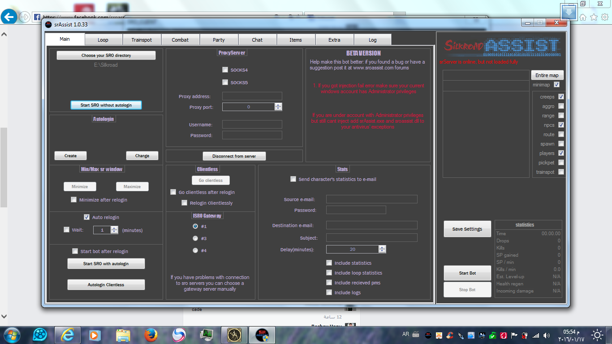Open the Windows Start menu
612x344 pixels.
[x=11, y=335]
